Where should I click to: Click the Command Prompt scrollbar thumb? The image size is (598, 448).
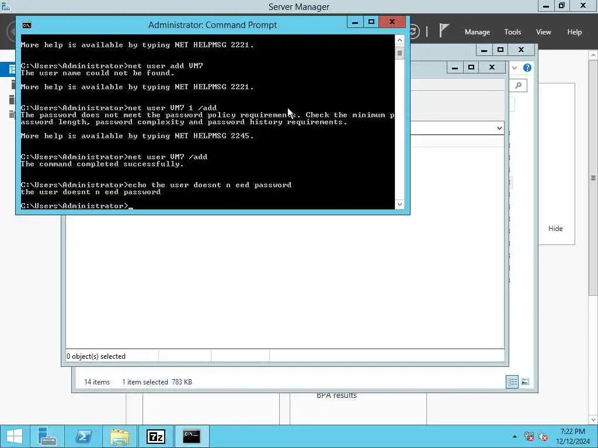[x=399, y=53]
